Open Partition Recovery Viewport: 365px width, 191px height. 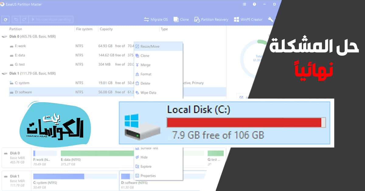coord(211,19)
